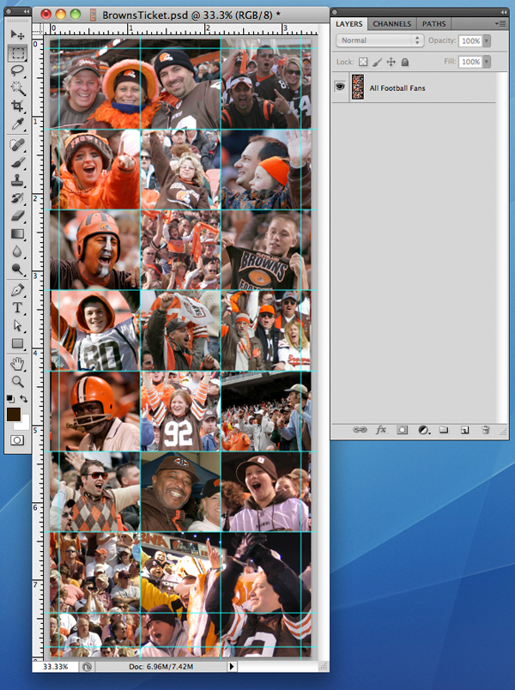515x690 pixels.
Task: Toggle lock position
Action: (391, 62)
